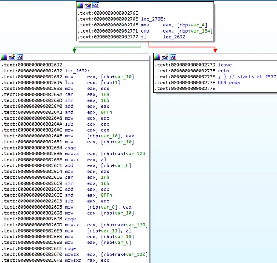
Task: Click the RC4 endp function name
Action: [229, 83]
